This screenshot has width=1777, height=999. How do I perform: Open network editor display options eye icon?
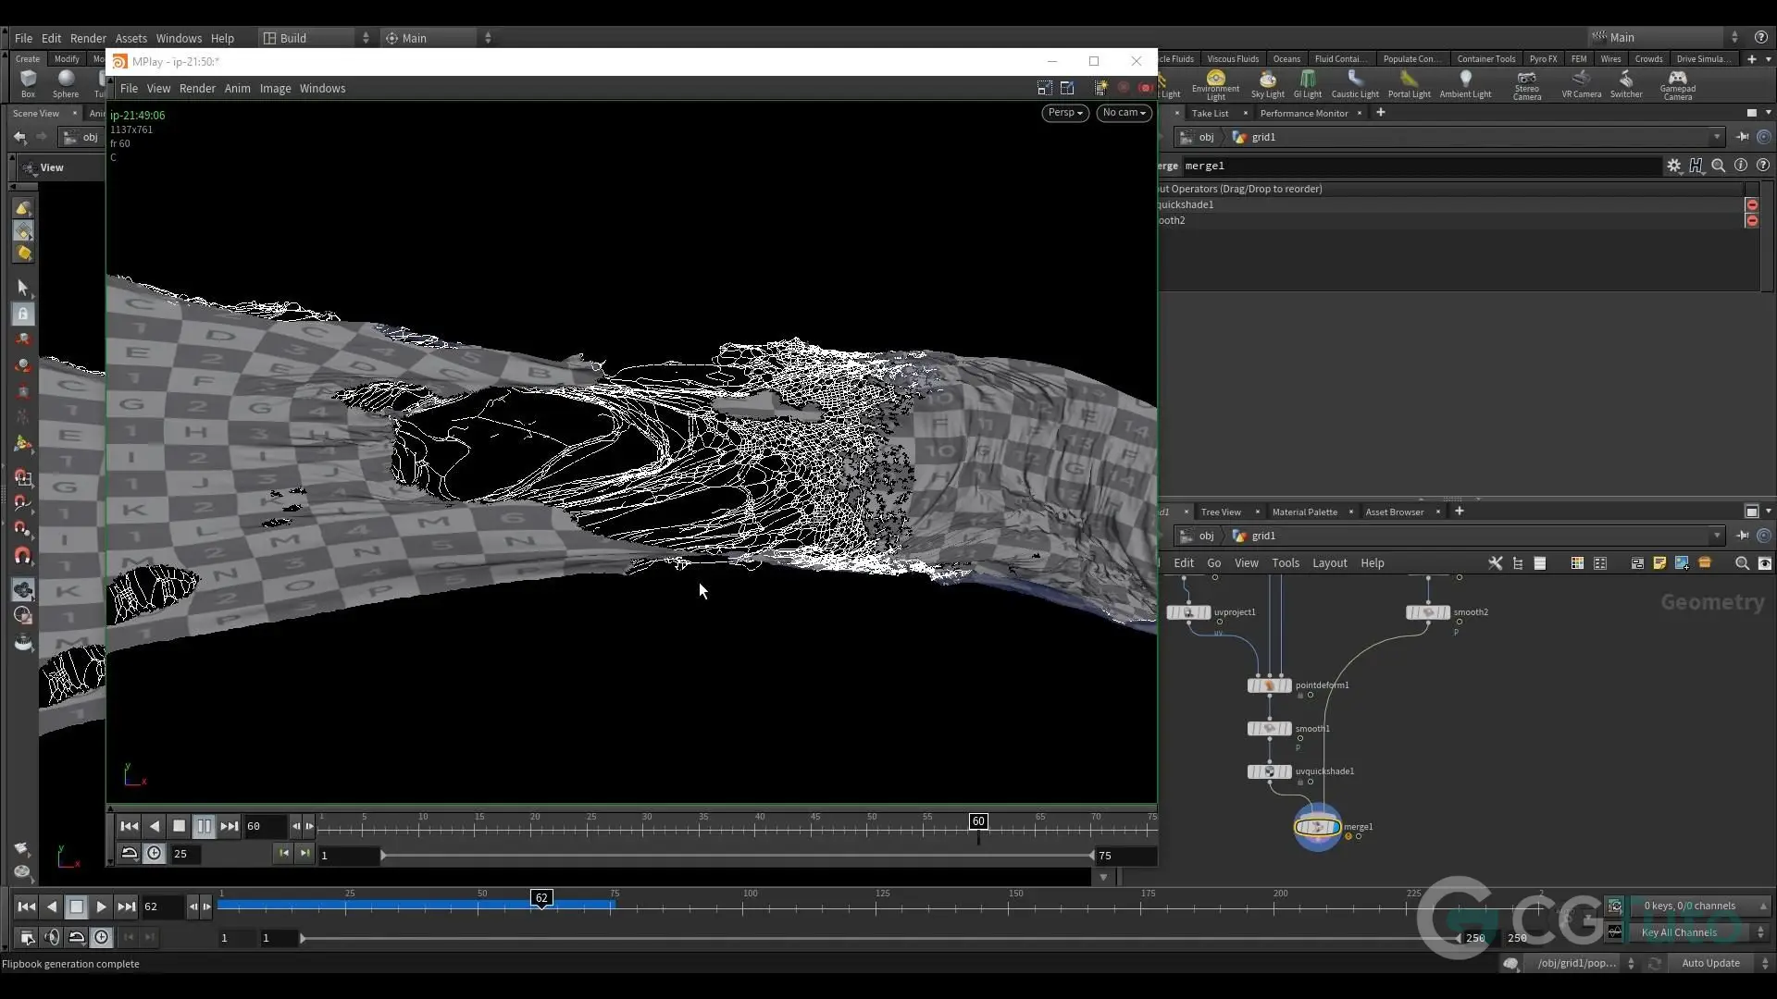point(1764,563)
